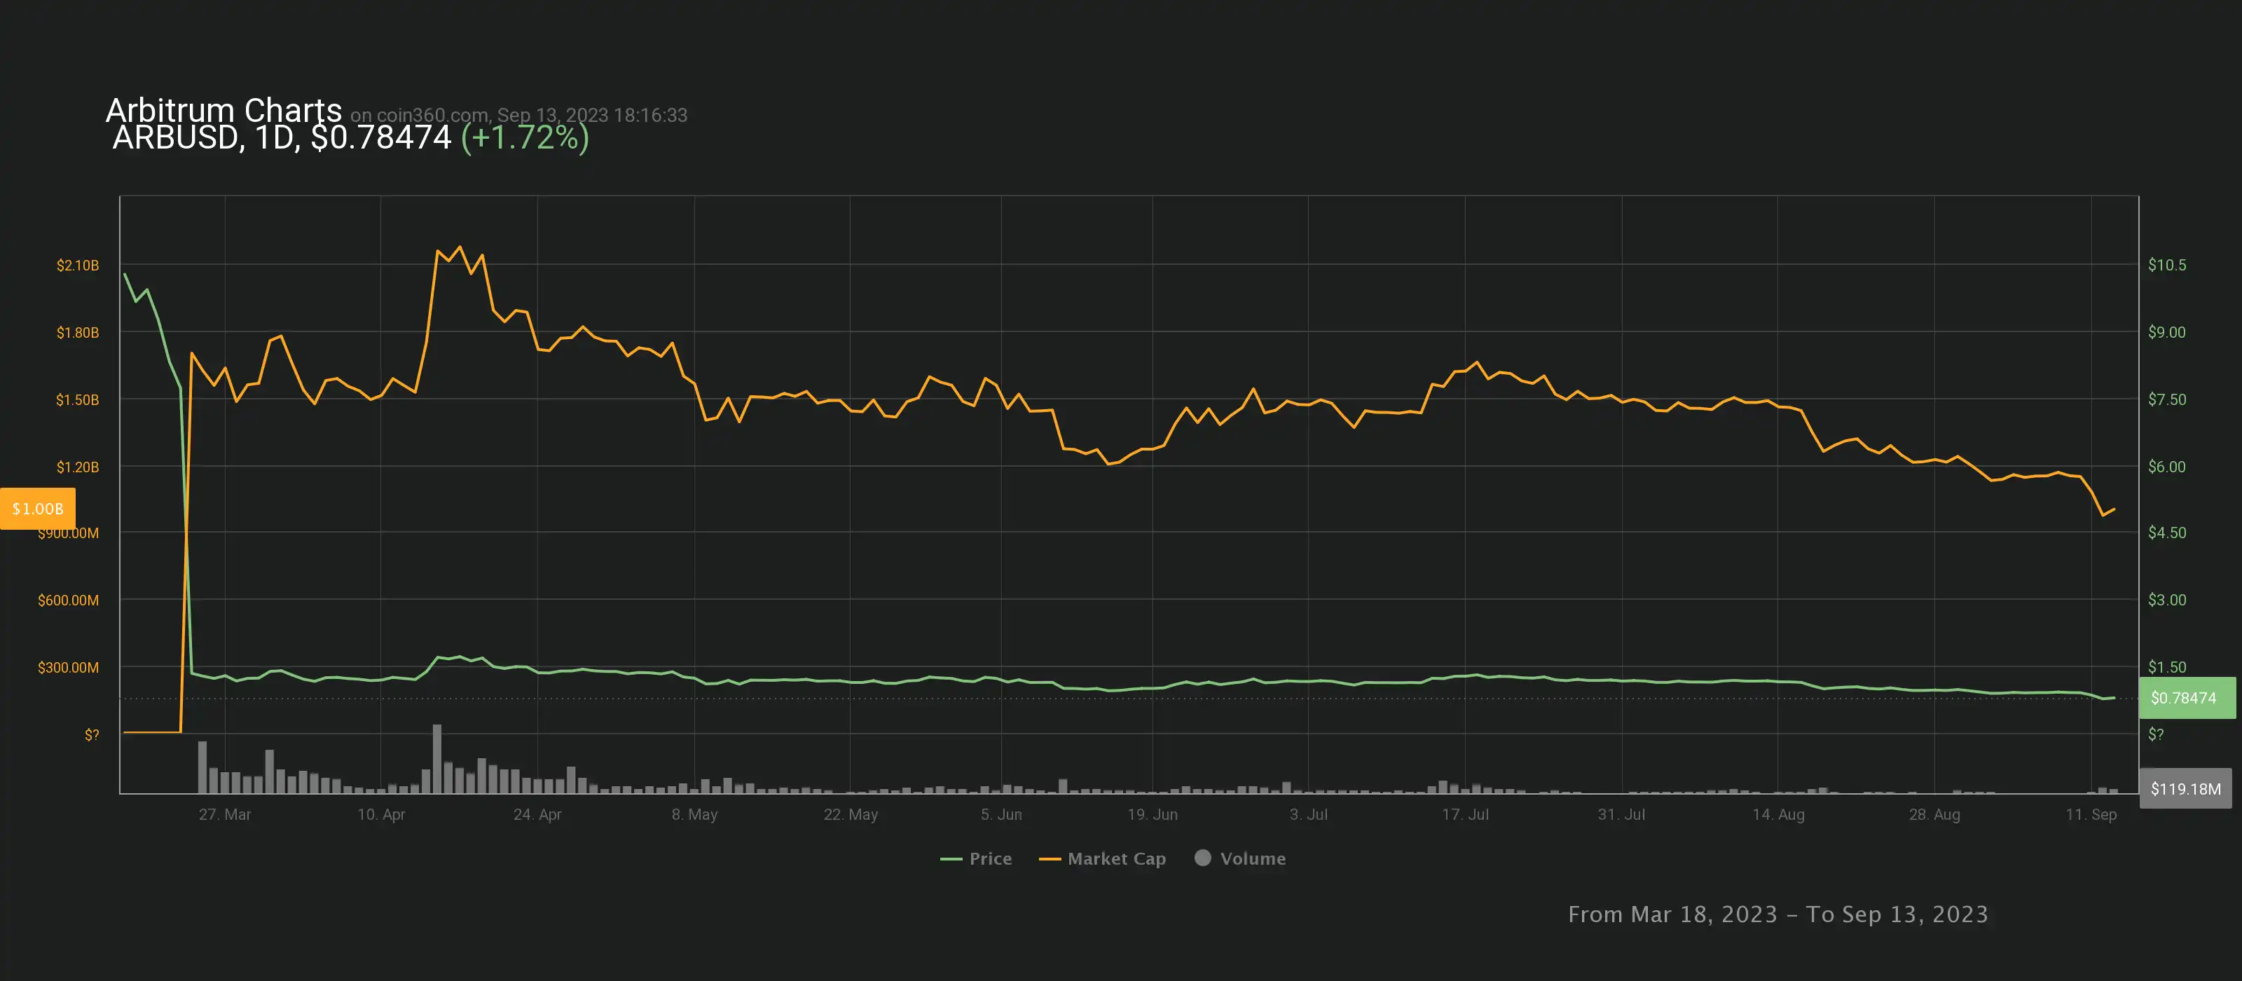Click the green Price legend line marker
Screen dimensions: 2242x981
click(951, 859)
